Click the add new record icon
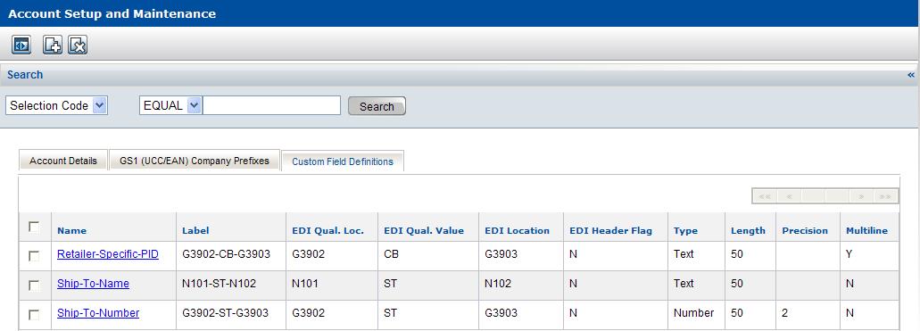The width and height of the screenshot is (920, 331). pos(53,45)
